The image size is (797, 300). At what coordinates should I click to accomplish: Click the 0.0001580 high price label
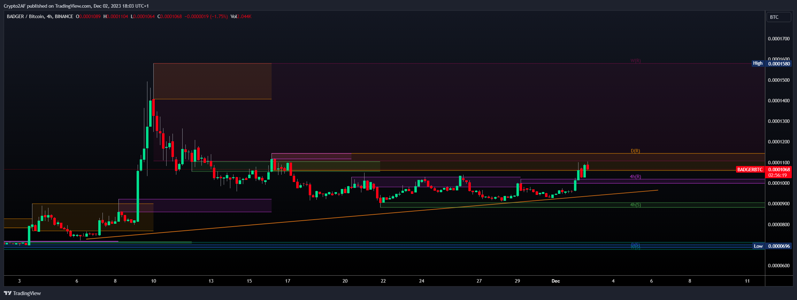779,64
